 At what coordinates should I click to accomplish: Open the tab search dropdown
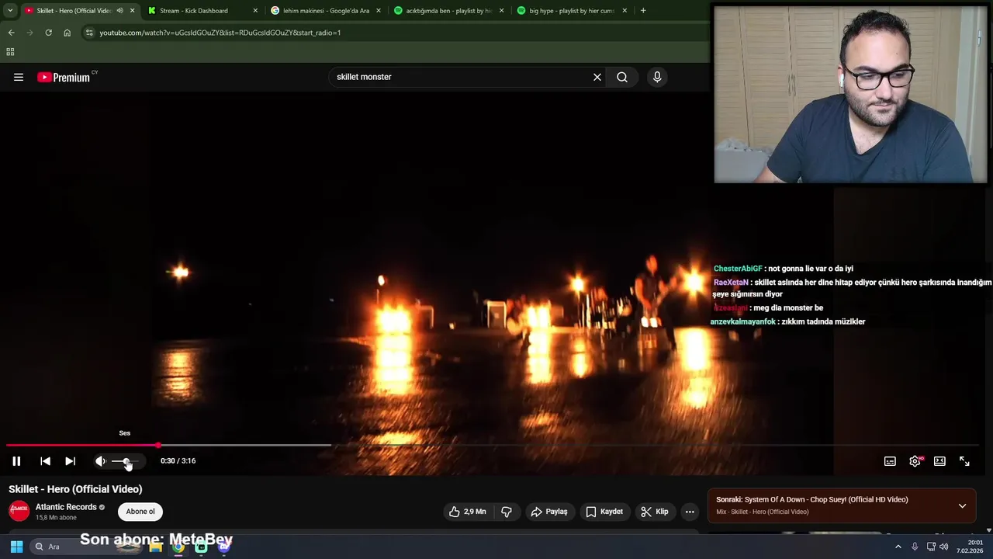tap(10, 11)
